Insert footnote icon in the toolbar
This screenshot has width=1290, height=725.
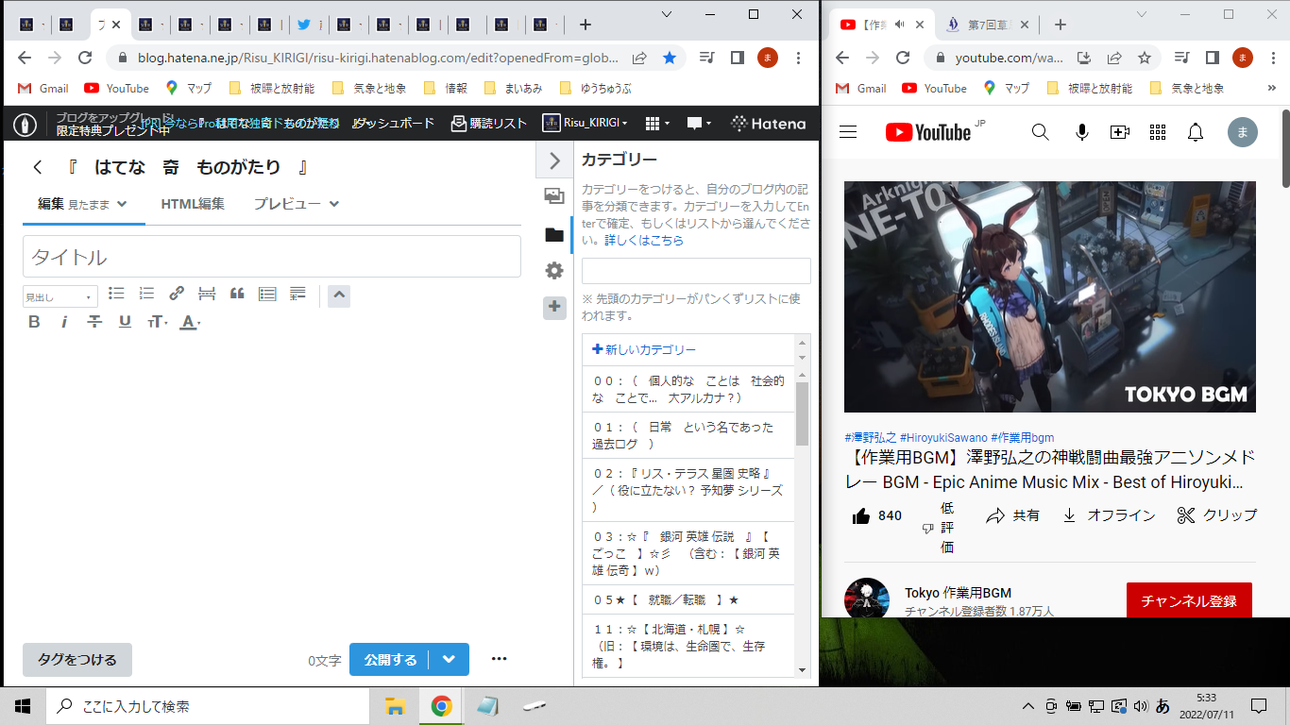pos(297,294)
